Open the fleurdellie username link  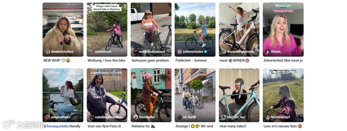147,117
